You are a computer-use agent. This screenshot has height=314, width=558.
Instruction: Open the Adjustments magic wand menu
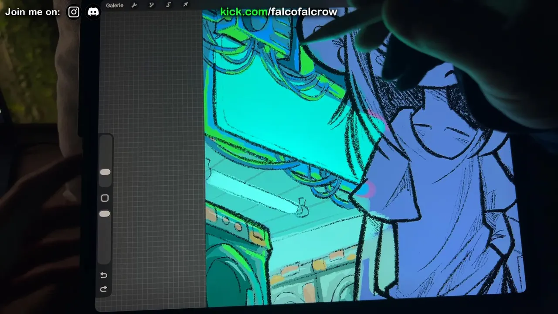coord(152,5)
